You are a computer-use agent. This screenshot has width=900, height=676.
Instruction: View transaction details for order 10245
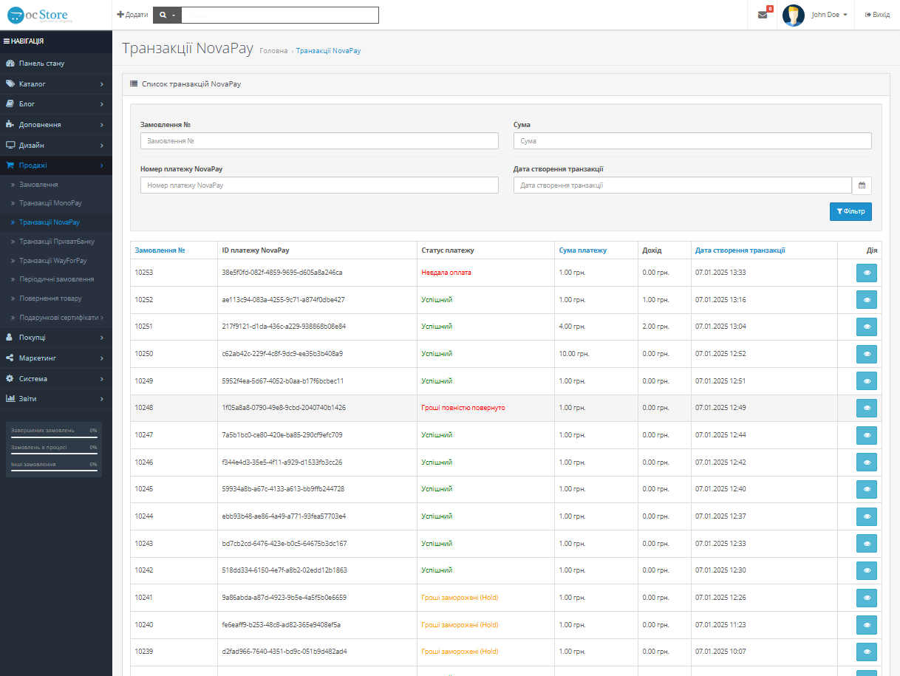click(867, 489)
